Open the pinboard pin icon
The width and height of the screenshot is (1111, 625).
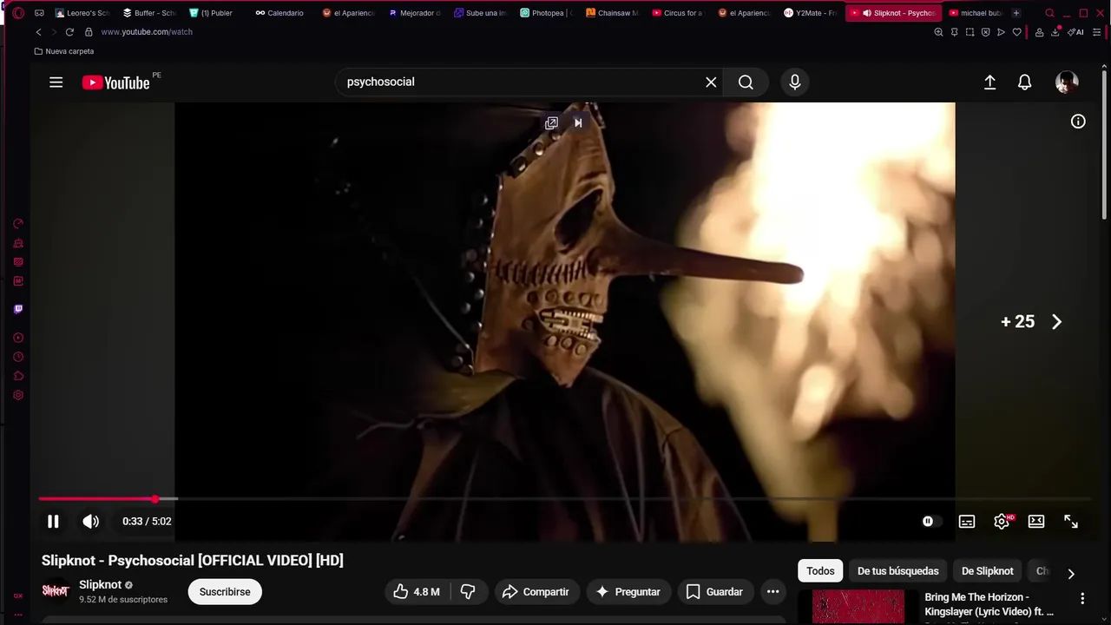coord(954,32)
